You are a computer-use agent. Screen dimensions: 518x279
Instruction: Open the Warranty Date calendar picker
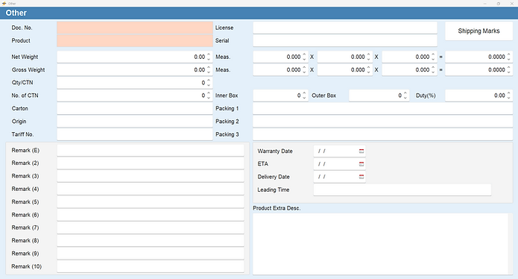[361, 151]
